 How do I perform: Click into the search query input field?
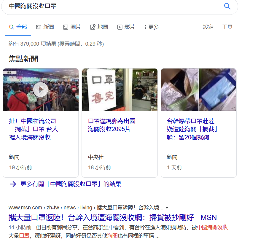pos(115,6)
